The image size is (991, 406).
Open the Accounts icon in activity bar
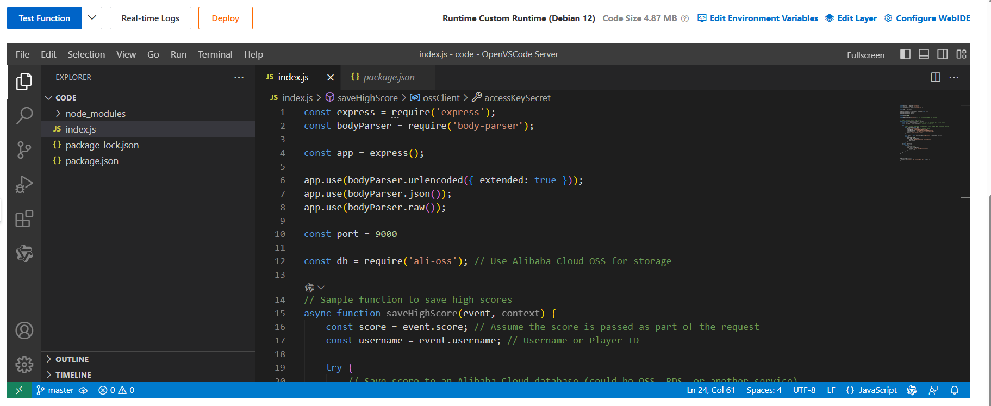pos(24,330)
